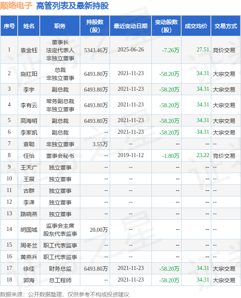
Task: Click the 成交均价 column header
Action: (x=196, y=26)
